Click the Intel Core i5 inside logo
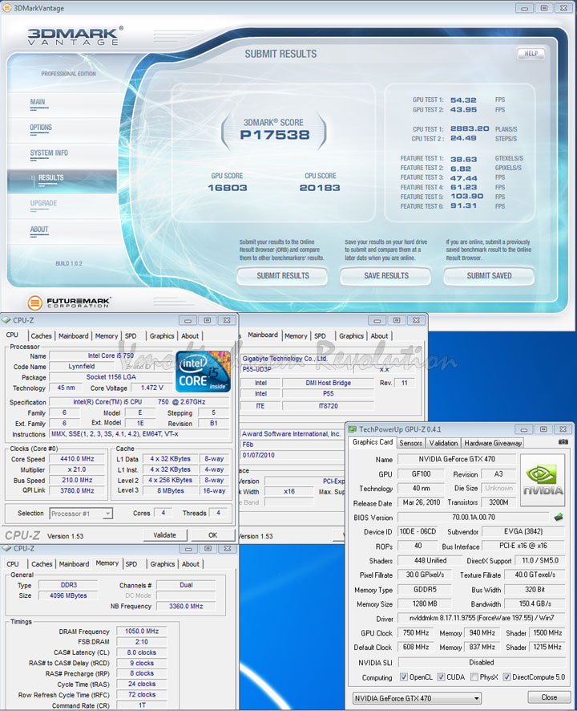The height and width of the screenshot is (711, 577). tap(203, 372)
